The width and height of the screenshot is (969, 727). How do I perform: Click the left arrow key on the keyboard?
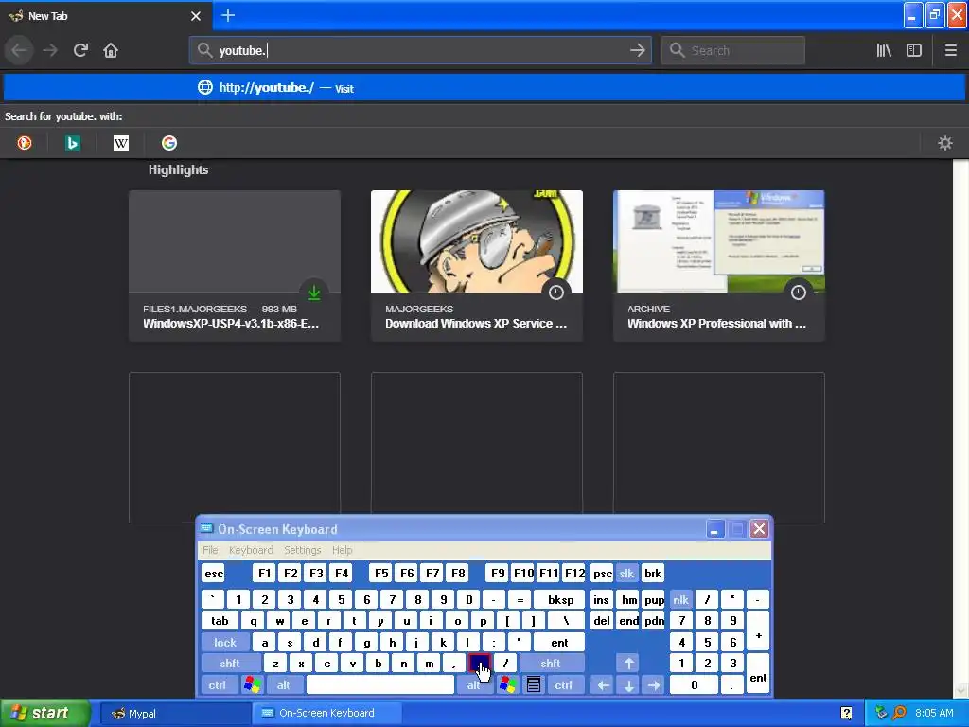tap(603, 684)
